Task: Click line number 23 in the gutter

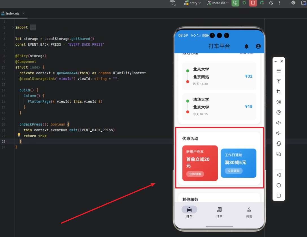Action: click(x=3, y=142)
